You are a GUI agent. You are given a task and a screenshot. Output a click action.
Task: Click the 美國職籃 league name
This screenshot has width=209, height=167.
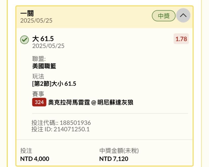pos(44,66)
